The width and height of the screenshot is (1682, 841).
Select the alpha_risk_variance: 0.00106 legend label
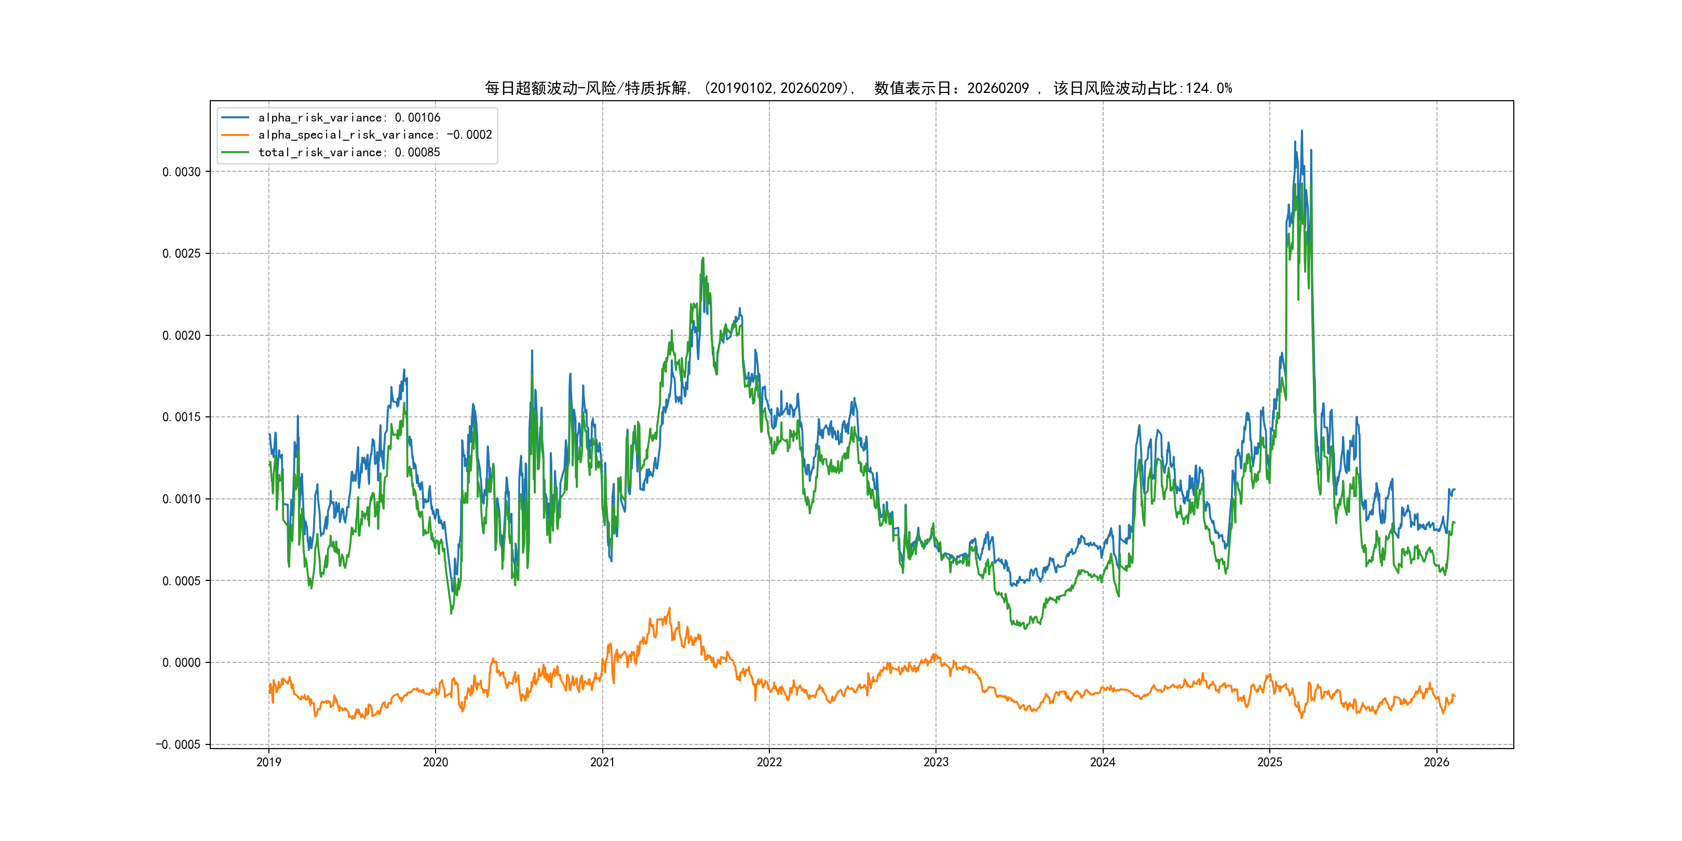pyautogui.click(x=349, y=117)
